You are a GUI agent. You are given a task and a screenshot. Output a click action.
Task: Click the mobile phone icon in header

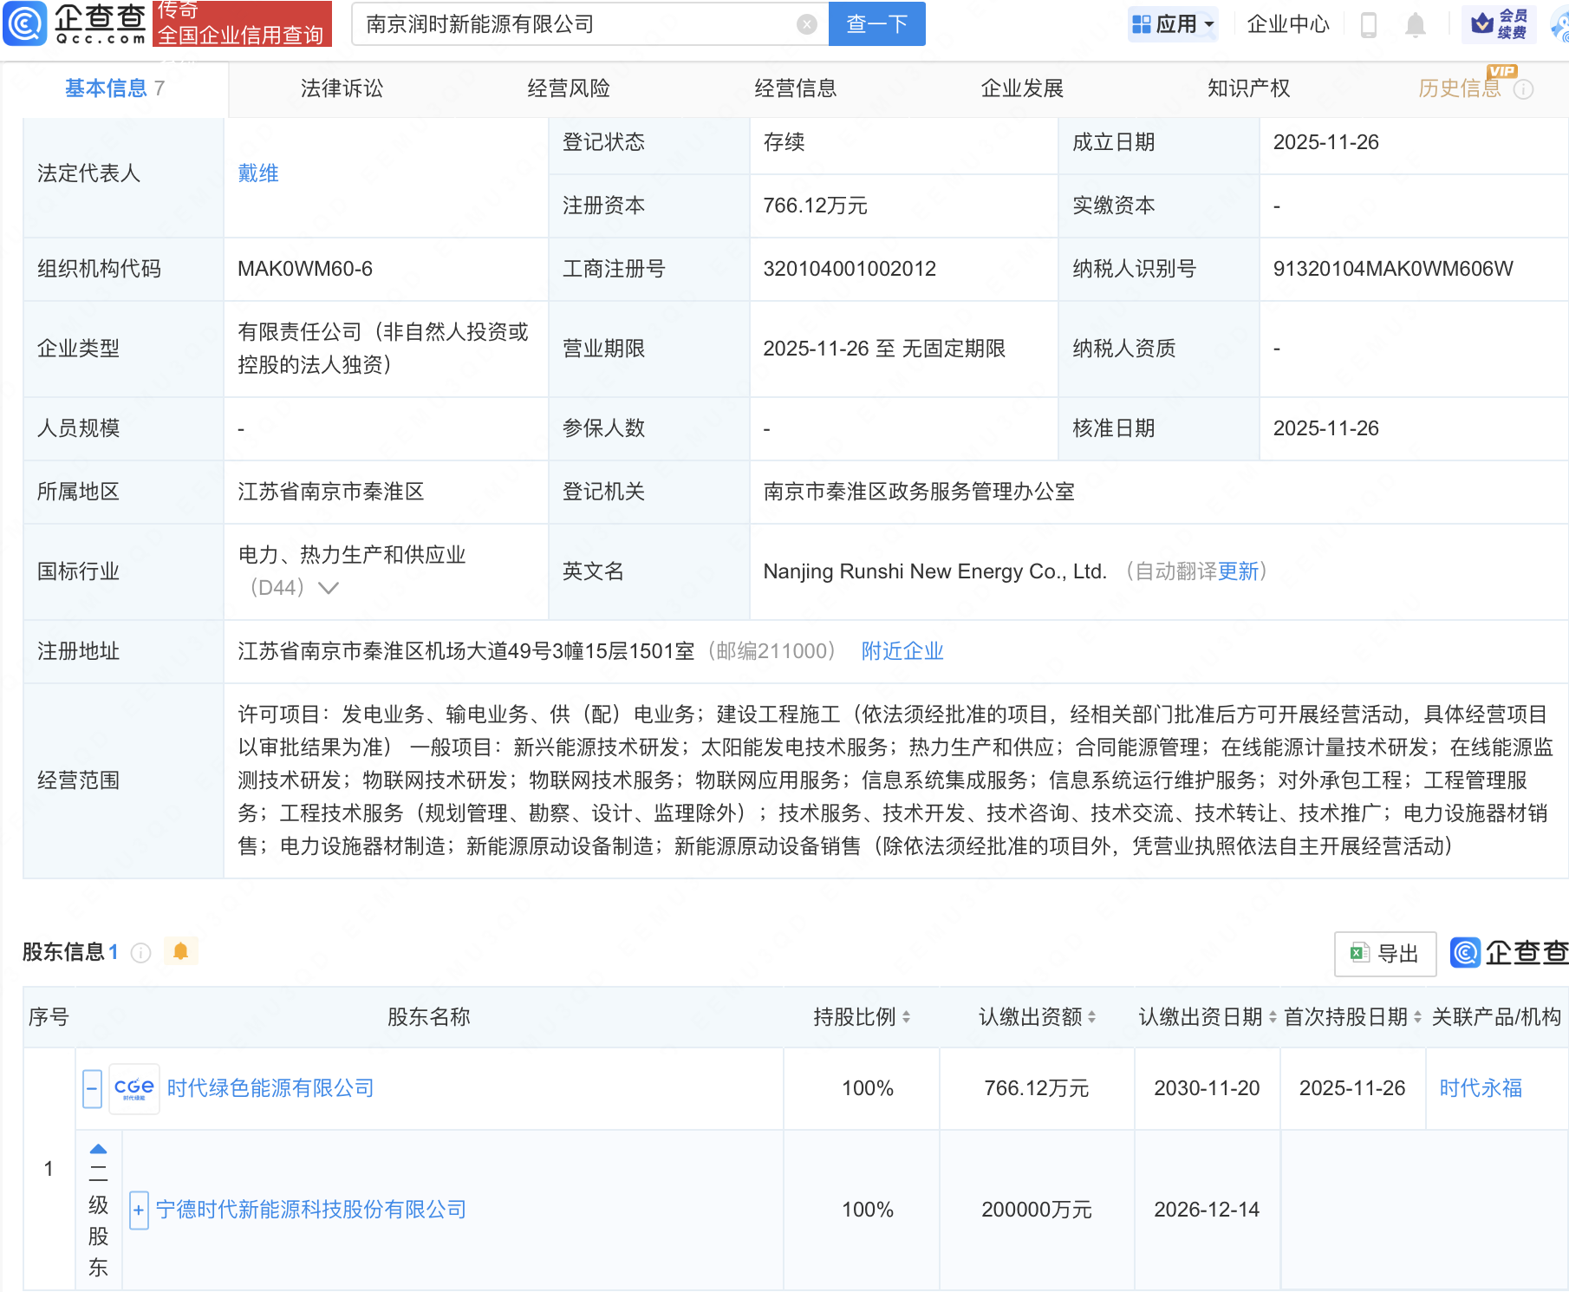[x=1369, y=24]
